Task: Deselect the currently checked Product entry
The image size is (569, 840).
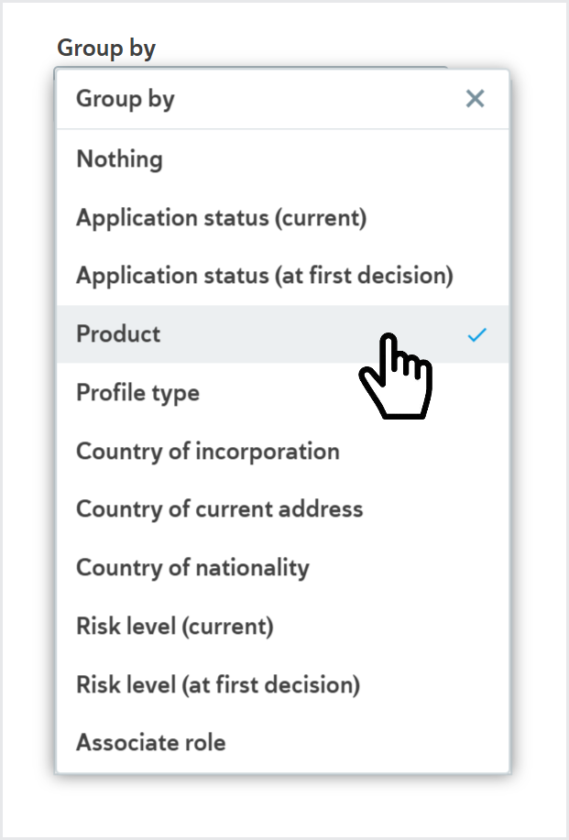Action: pyautogui.click(x=476, y=334)
